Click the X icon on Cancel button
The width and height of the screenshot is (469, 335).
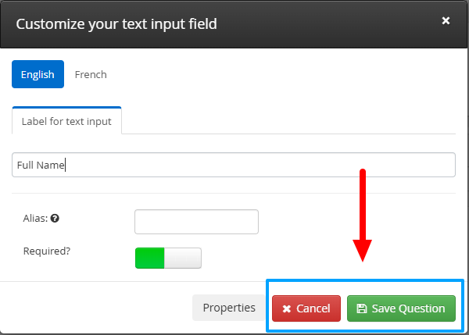[x=287, y=308]
